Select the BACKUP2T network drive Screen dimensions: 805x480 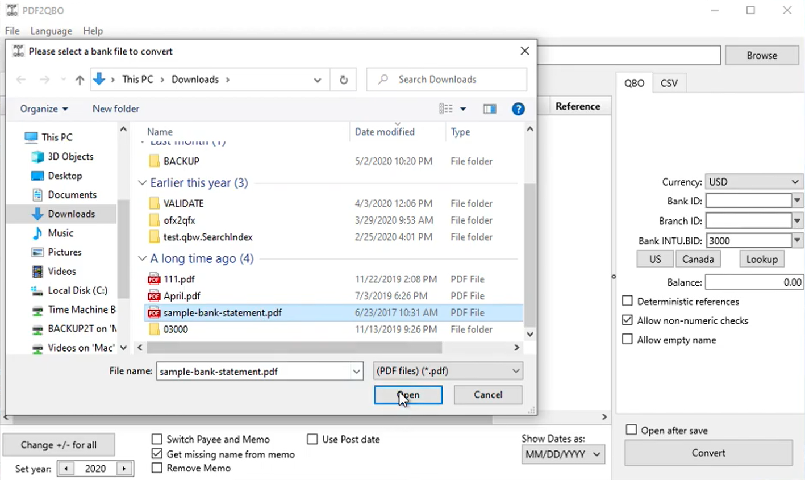(82, 329)
